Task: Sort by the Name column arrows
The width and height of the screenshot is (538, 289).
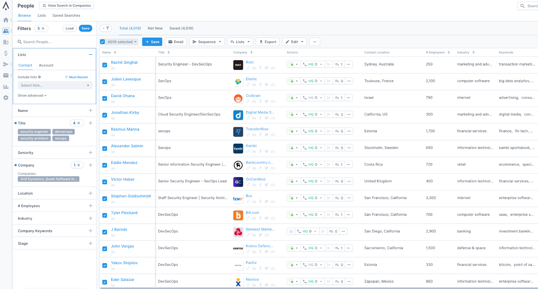Action: point(115,52)
